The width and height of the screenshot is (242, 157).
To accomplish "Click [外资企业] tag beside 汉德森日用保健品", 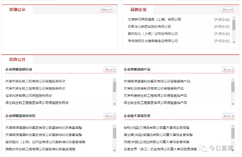I will (222, 19).
